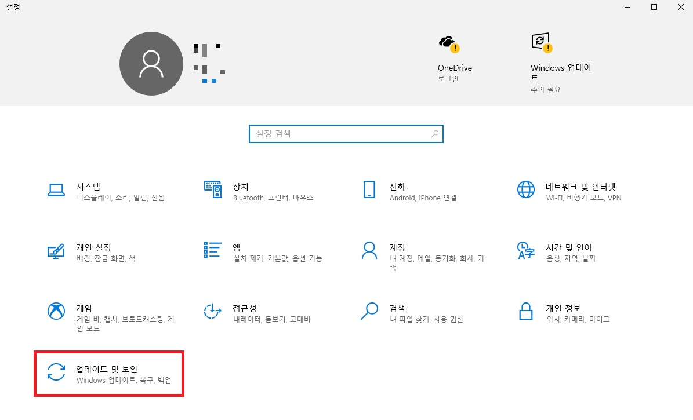Open the 네트워크 및 인터넷 title
This screenshot has height=420, width=693.
[x=580, y=187]
